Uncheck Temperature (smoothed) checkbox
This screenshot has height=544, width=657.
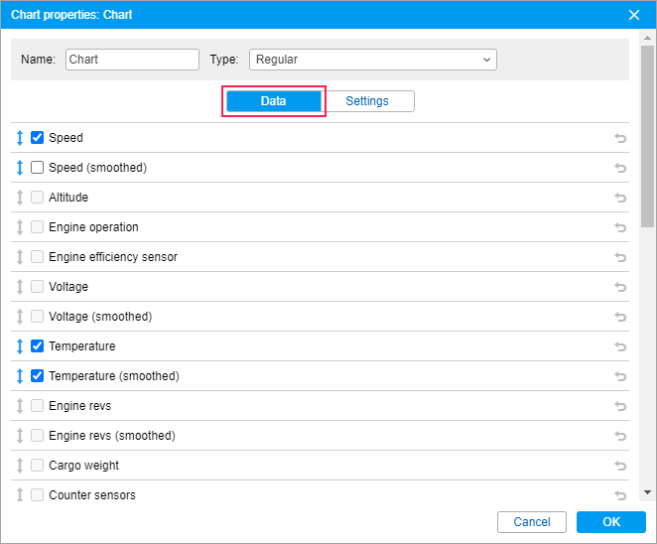(38, 376)
